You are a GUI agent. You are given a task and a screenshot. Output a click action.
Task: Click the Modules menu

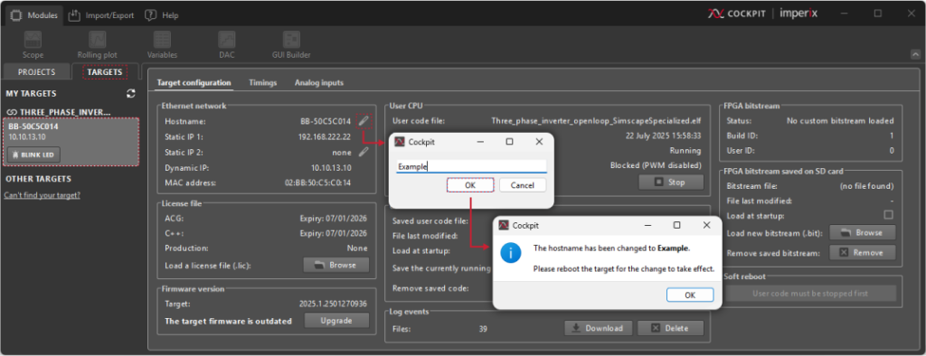(x=35, y=15)
